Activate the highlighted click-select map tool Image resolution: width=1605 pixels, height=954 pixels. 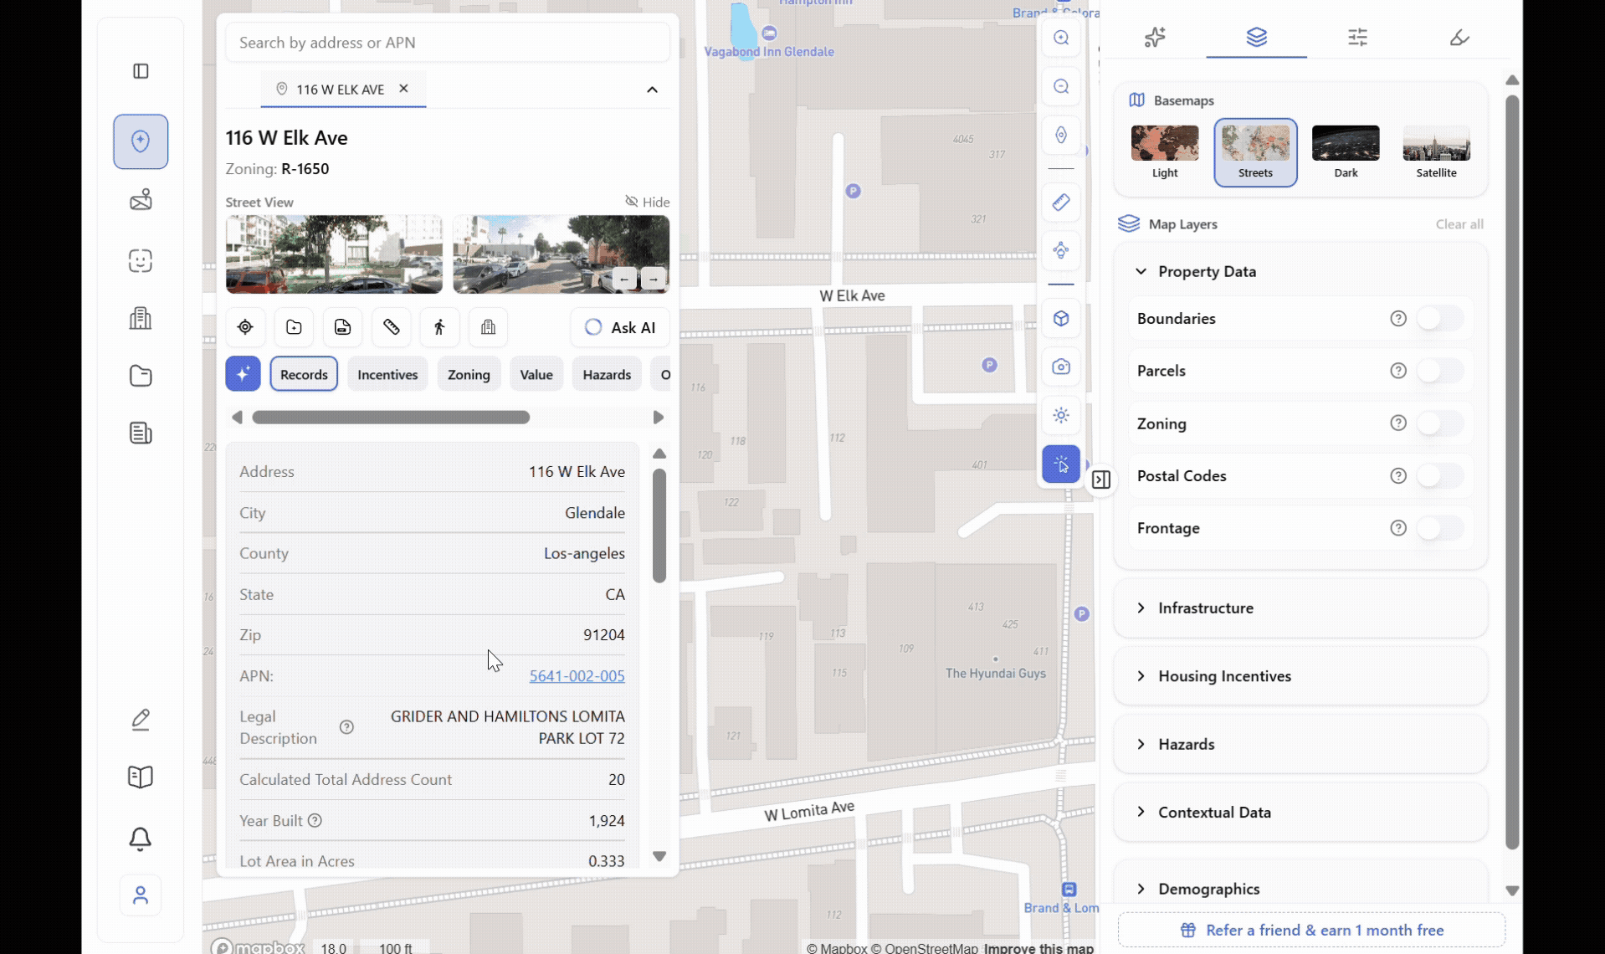tap(1061, 464)
